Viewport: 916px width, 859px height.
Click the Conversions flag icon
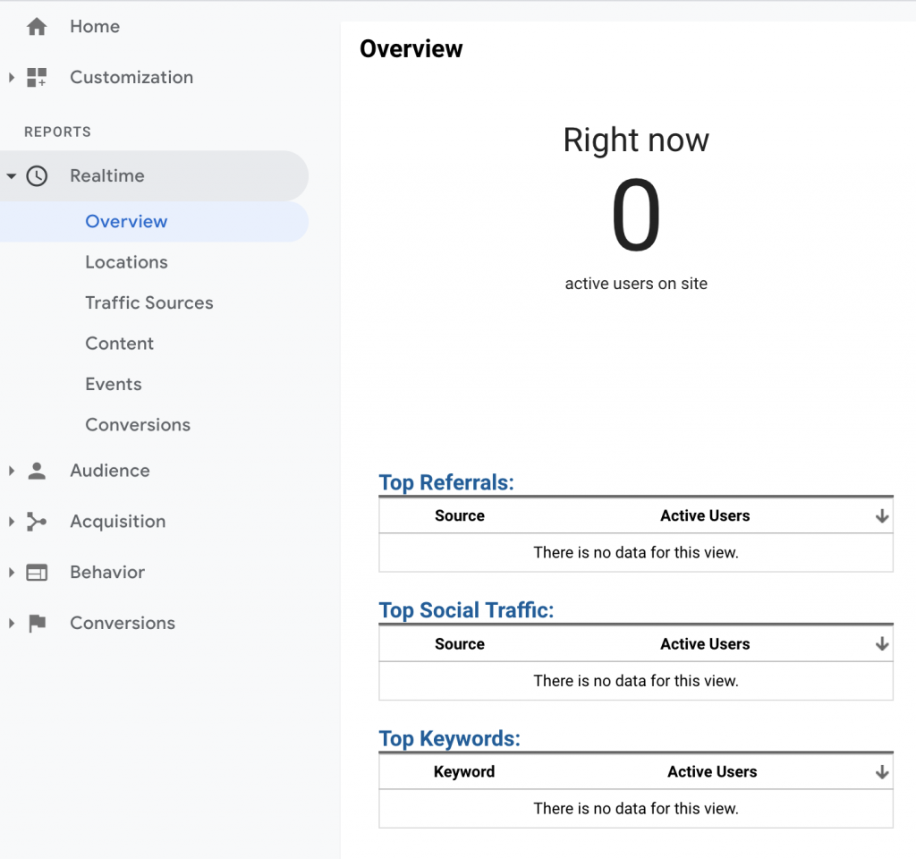click(x=37, y=624)
